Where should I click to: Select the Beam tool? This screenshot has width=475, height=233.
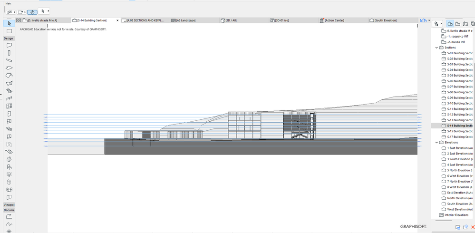point(9,60)
